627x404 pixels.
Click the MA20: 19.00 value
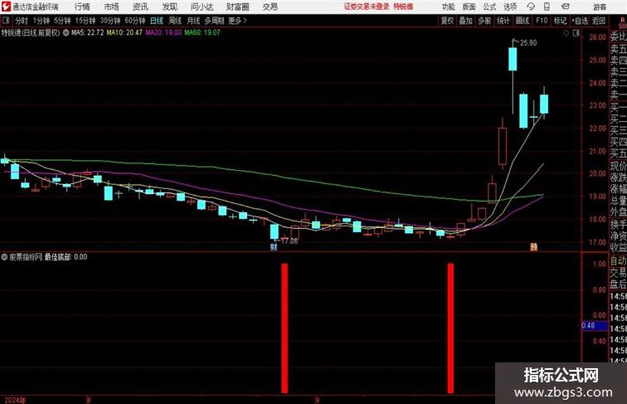tap(163, 33)
